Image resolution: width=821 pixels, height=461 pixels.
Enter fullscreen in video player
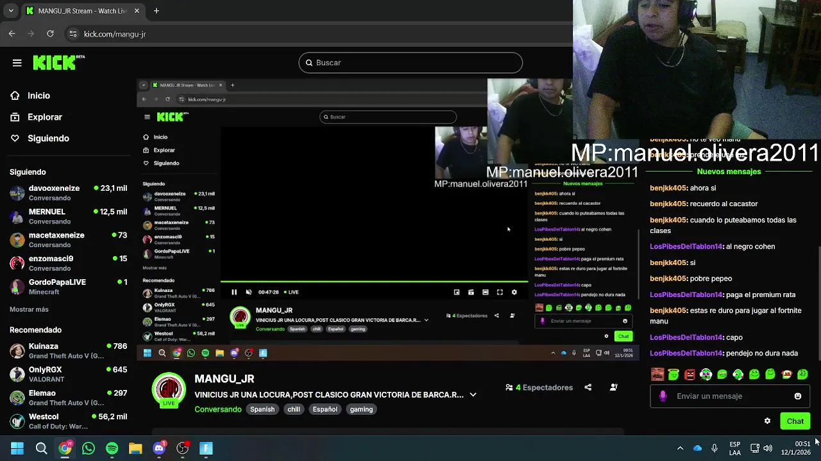[500, 292]
